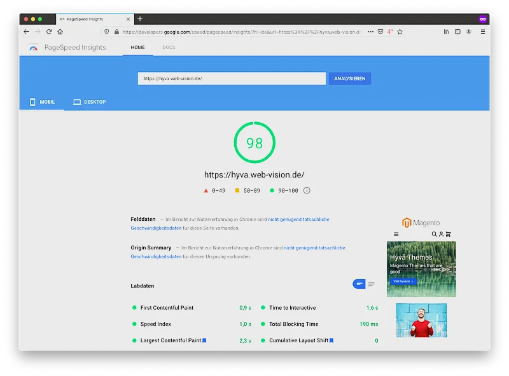The width and height of the screenshot is (509, 376).
Task: Go to browser home via the house icon
Action: pyautogui.click(x=60, y=32)
